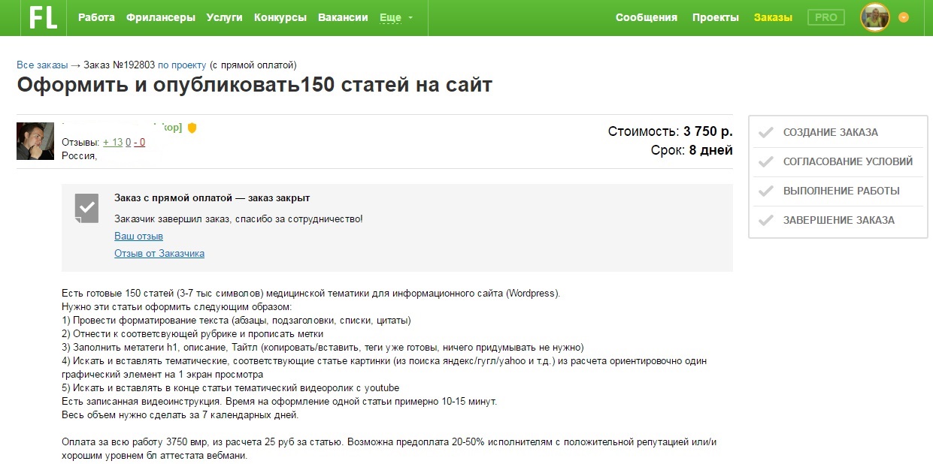Open the Работа menu item
This screenshot has height=464, width=933.
tap(97, 17)
